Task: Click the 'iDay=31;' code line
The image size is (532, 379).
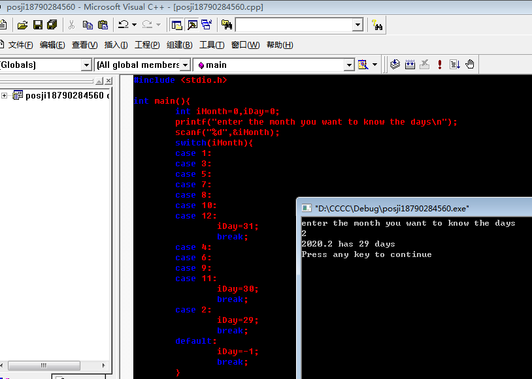Action: 238,226
